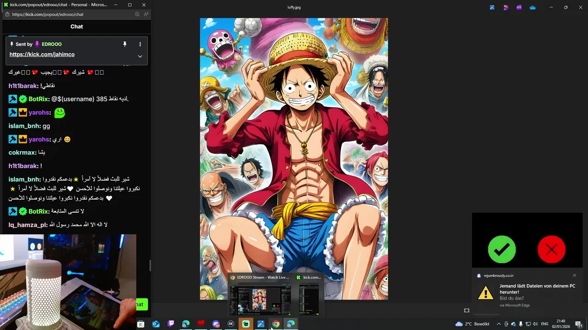Image resolution: width=588 pixels, height=330 pixels.
Task: Click the Luffy image in Photos viewer
Action: click(x=294, y=159)
